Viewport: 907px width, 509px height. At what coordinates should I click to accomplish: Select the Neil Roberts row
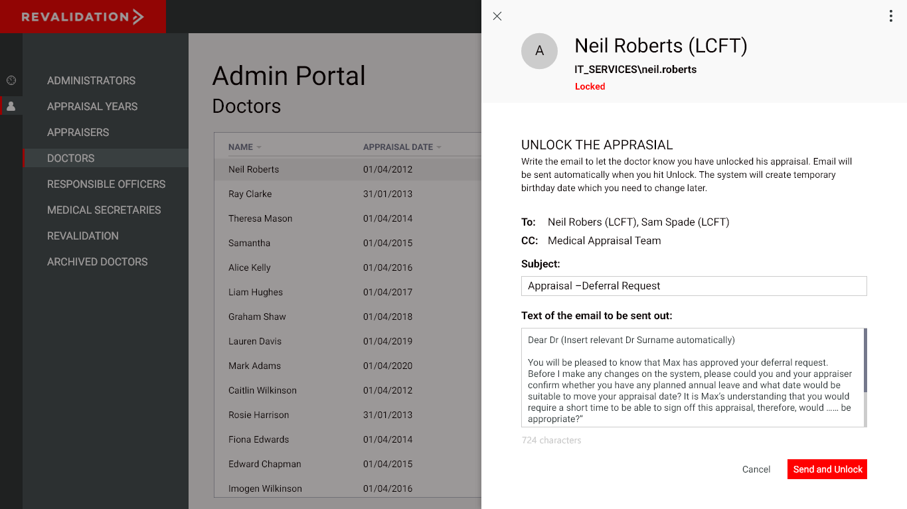(x=348, y=169)
